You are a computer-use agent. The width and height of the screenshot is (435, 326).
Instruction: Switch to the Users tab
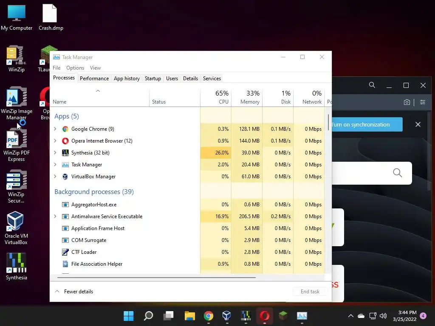tap(172, 79)
